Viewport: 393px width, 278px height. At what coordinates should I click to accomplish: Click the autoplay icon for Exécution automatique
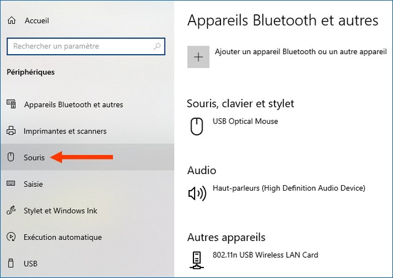(11, 237)
